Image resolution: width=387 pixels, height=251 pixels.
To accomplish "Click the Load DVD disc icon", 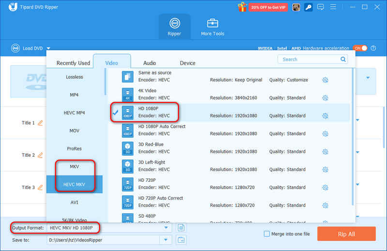I will 15,48.
